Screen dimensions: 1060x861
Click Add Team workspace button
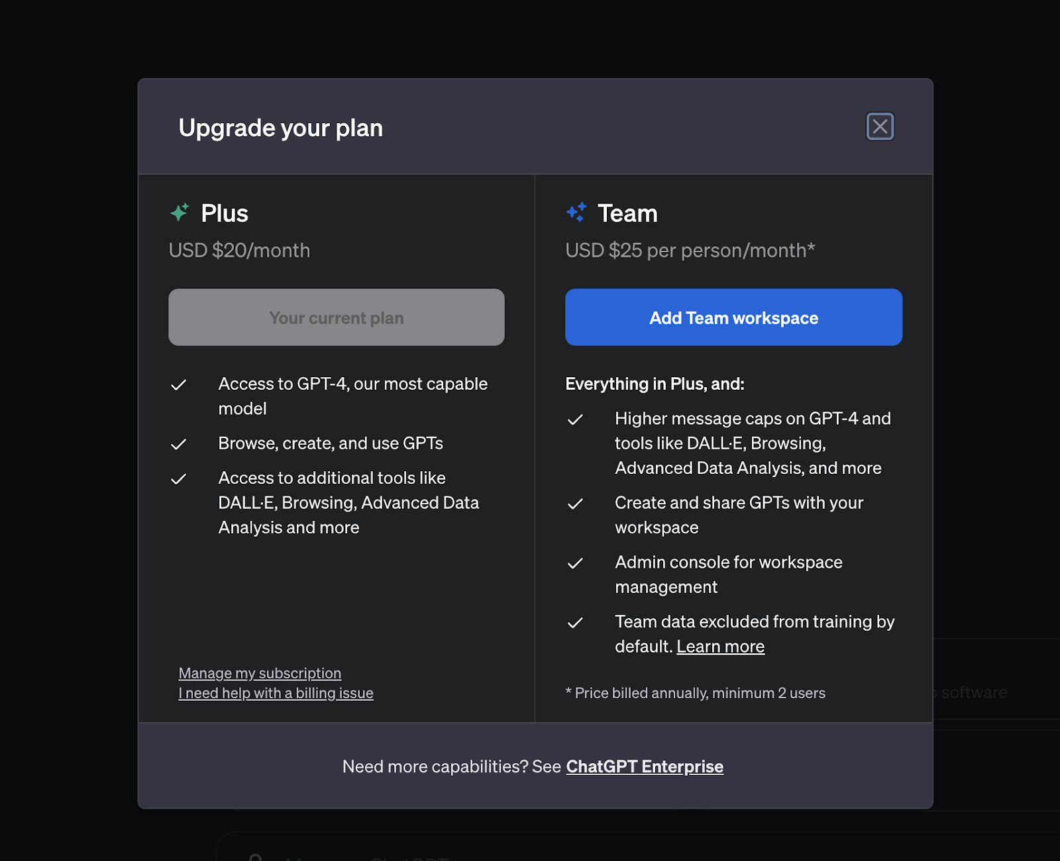tap(733, 317)
